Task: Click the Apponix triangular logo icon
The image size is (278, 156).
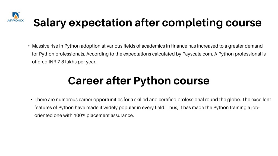Action: pyautogui.click(x=15, y=15)
